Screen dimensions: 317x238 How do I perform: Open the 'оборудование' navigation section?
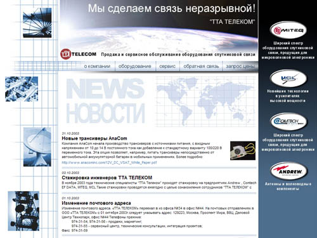pos(135,66)
